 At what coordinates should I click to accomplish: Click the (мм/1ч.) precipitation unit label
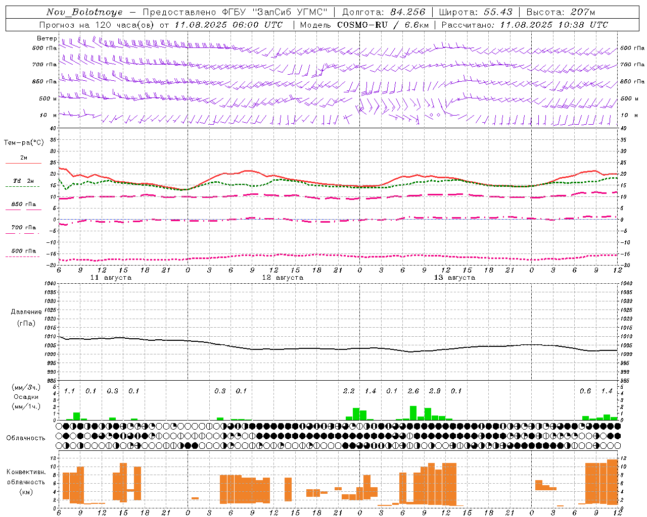click(x=26, y=406)
